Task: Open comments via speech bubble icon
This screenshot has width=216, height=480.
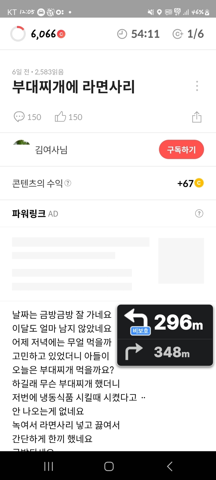Action: pyautogui.click(x=19, y=117)
